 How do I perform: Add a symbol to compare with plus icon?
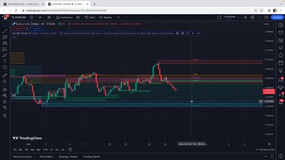click(32, 17)
